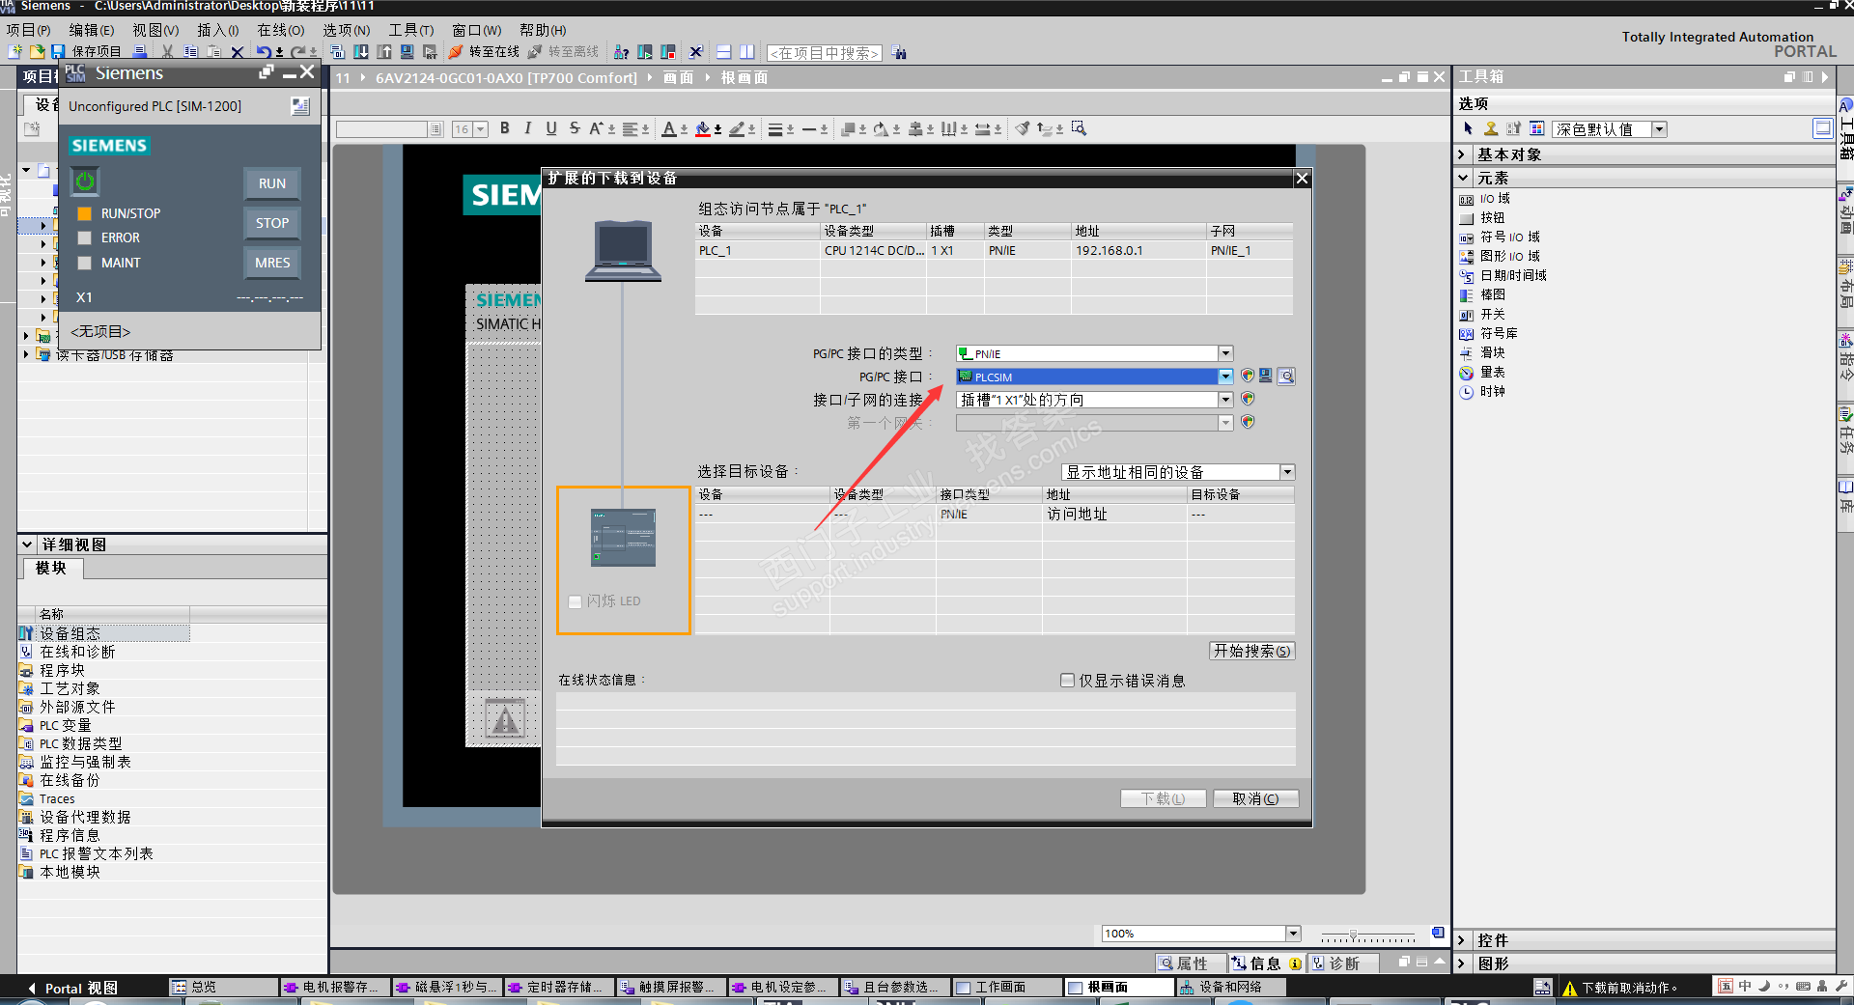This screenshot has height=1005, width=1854.
Task: Switch to Portal 视图
Action: coord(72,988)
